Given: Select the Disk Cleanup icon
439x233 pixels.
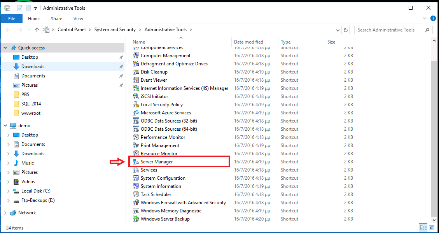Looking at the screenshot, I should click(x=136, y=72).
